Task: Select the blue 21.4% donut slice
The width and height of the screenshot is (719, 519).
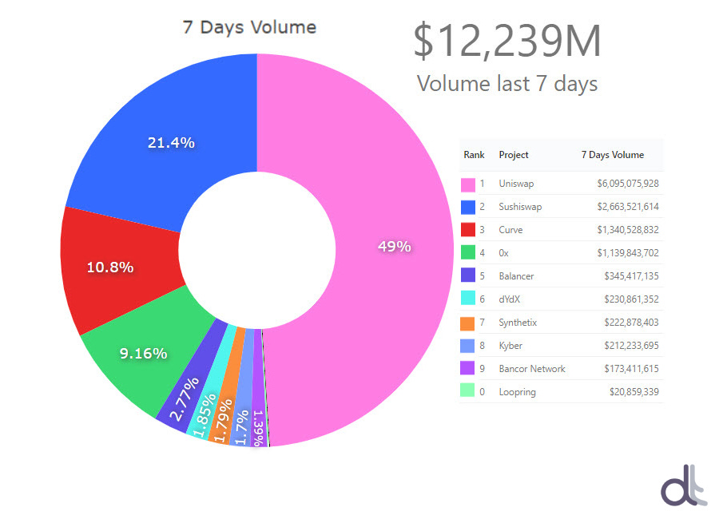Action: (x=171, y=143)
